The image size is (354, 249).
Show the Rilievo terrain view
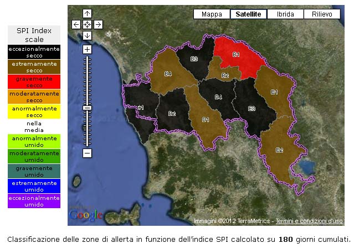[322, 14]
